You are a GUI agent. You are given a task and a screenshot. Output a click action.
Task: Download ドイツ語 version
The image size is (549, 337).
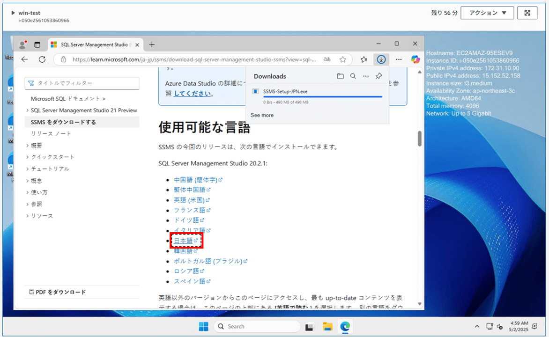pyautogui.click(x=189, y=220)
